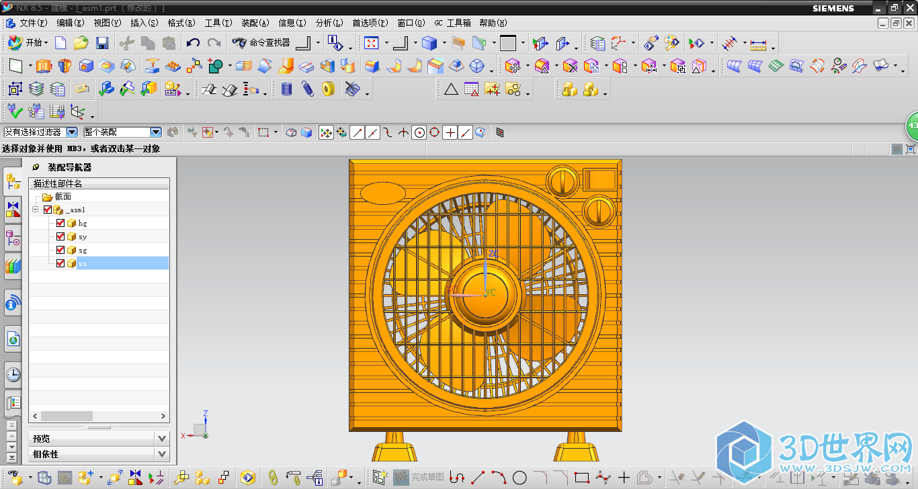This screenshot has width=918, height=489.
Task: Toggle the snap to quadrant point option
Action: (435, 132)
